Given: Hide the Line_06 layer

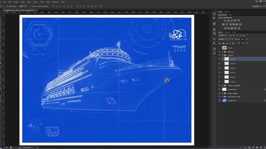Looking at the screenshot, I should tap(219, 59).
